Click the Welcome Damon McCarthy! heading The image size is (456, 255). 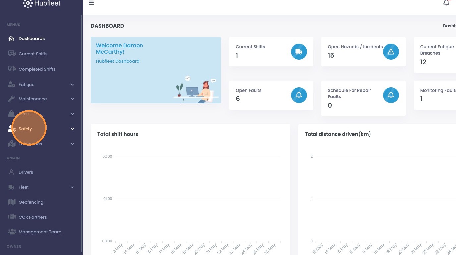tap(120, 49)
